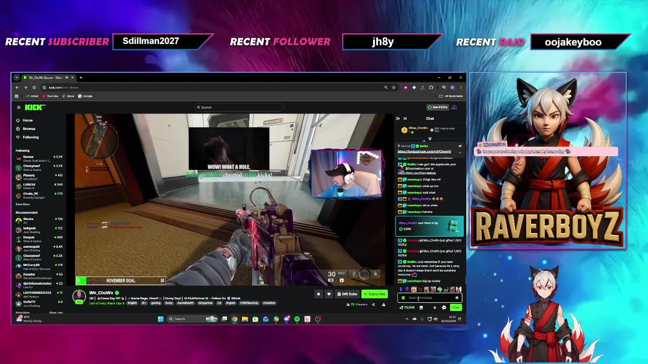The width and height of the screenshot is (648, 364).
Task: Open the Google bookmark
Action: coord(85,96)
